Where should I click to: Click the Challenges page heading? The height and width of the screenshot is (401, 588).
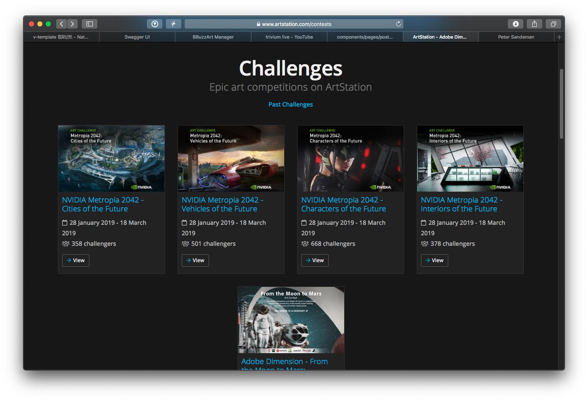click(290, 68)
